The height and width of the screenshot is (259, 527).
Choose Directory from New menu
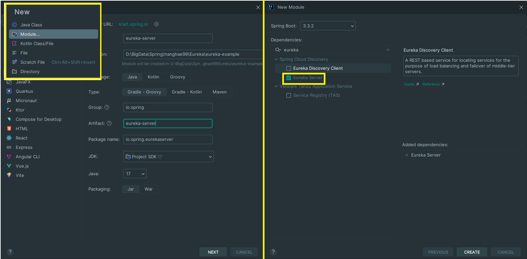pos(54,71)
